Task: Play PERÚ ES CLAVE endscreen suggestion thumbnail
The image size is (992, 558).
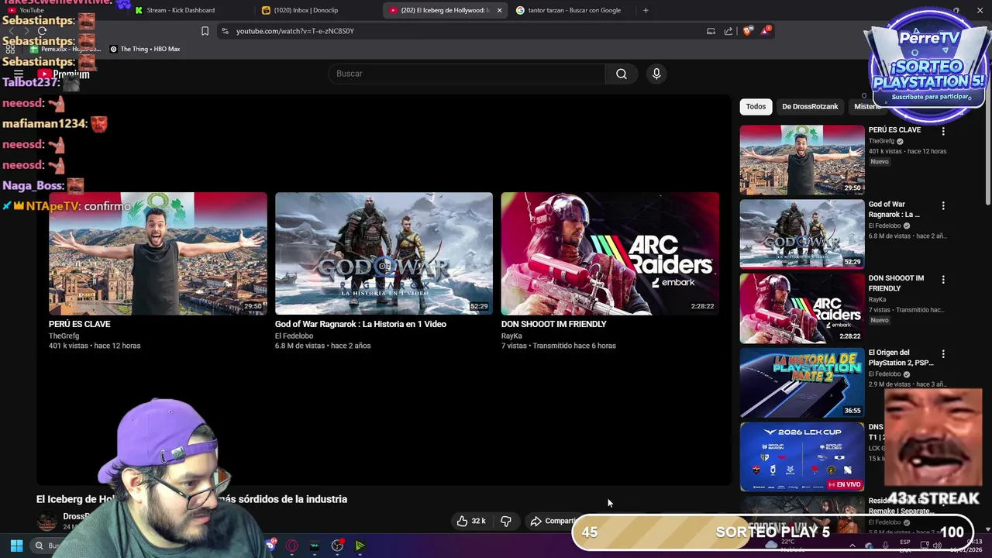Action: (x=158, y=253)
